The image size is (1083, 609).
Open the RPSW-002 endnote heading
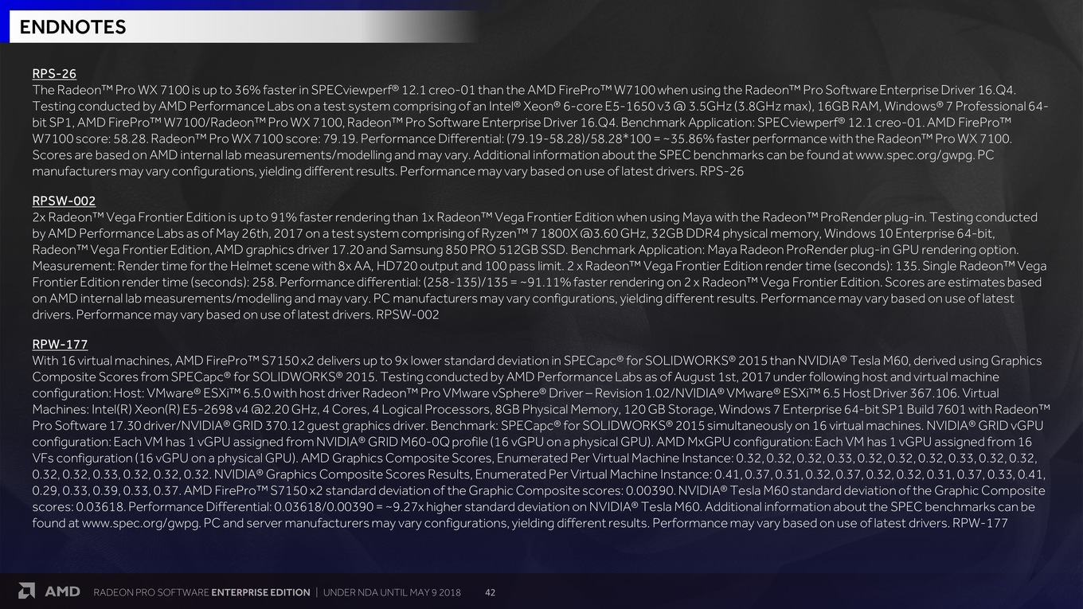point(64,201)
